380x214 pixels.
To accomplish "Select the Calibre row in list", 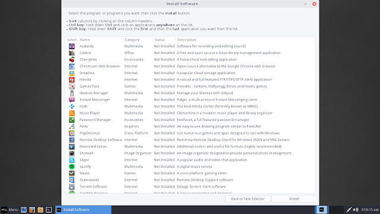I will 190,53.
